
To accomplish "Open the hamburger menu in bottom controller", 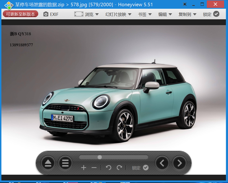I will 65,163.
